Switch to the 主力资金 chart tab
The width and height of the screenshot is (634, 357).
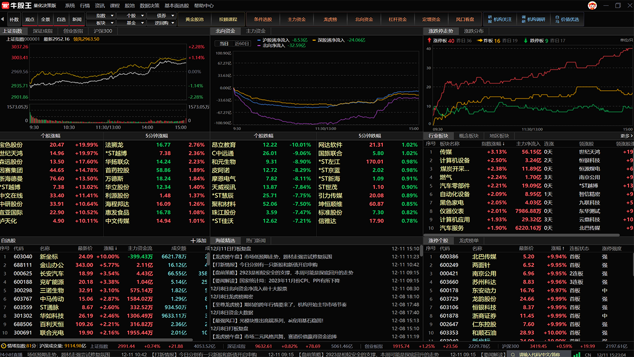[x=256, y=31]
